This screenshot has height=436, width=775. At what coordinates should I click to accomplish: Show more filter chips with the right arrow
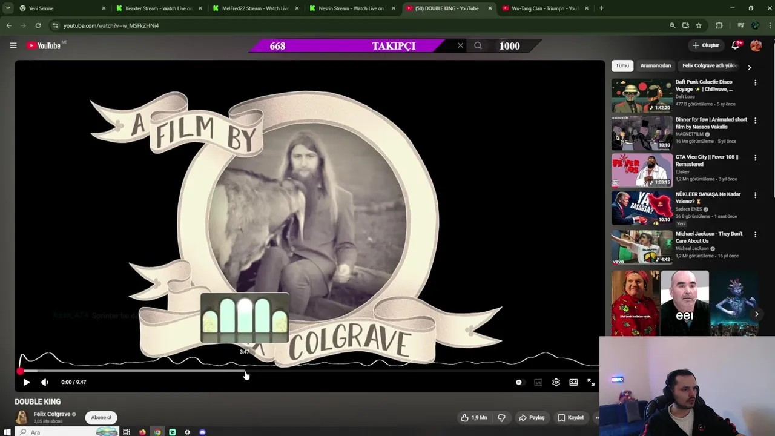[x=749, y=67]
